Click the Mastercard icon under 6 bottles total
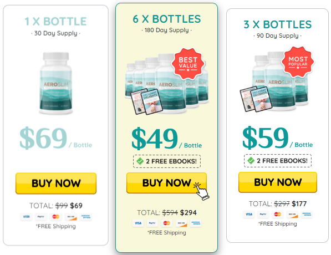Screen dimensions: 331x255 pos(166,223)
